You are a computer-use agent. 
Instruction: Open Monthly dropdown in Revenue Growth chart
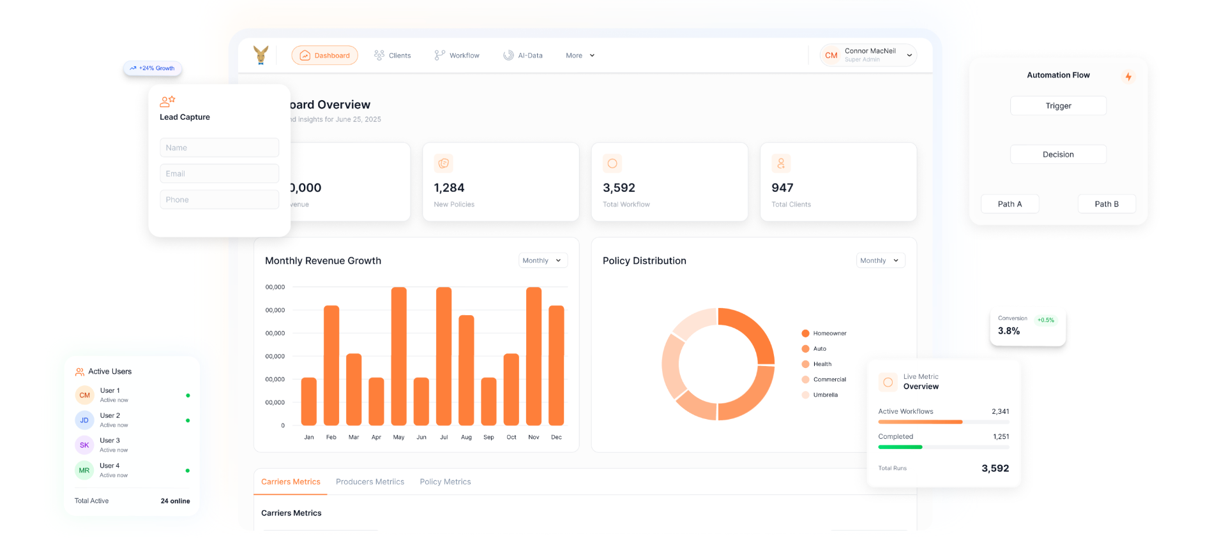pyautogui.click(x=543, y=260)
